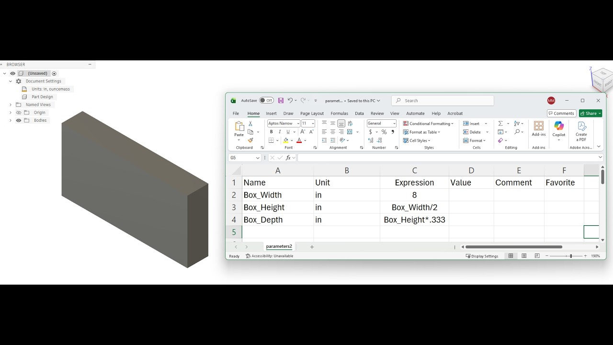The height and width of the screenshot is (345, 613).
Task: Click the Increase Font Size icon
Action: pos(303,132)
